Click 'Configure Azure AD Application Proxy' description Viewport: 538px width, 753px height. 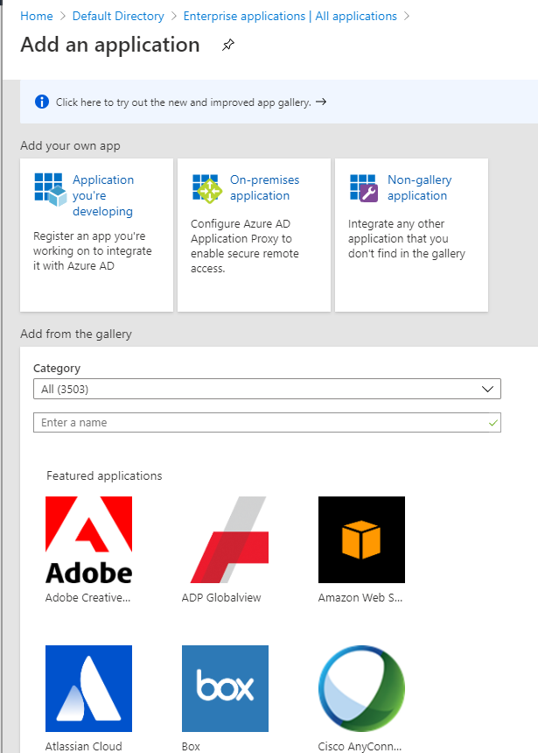(245, 246)
